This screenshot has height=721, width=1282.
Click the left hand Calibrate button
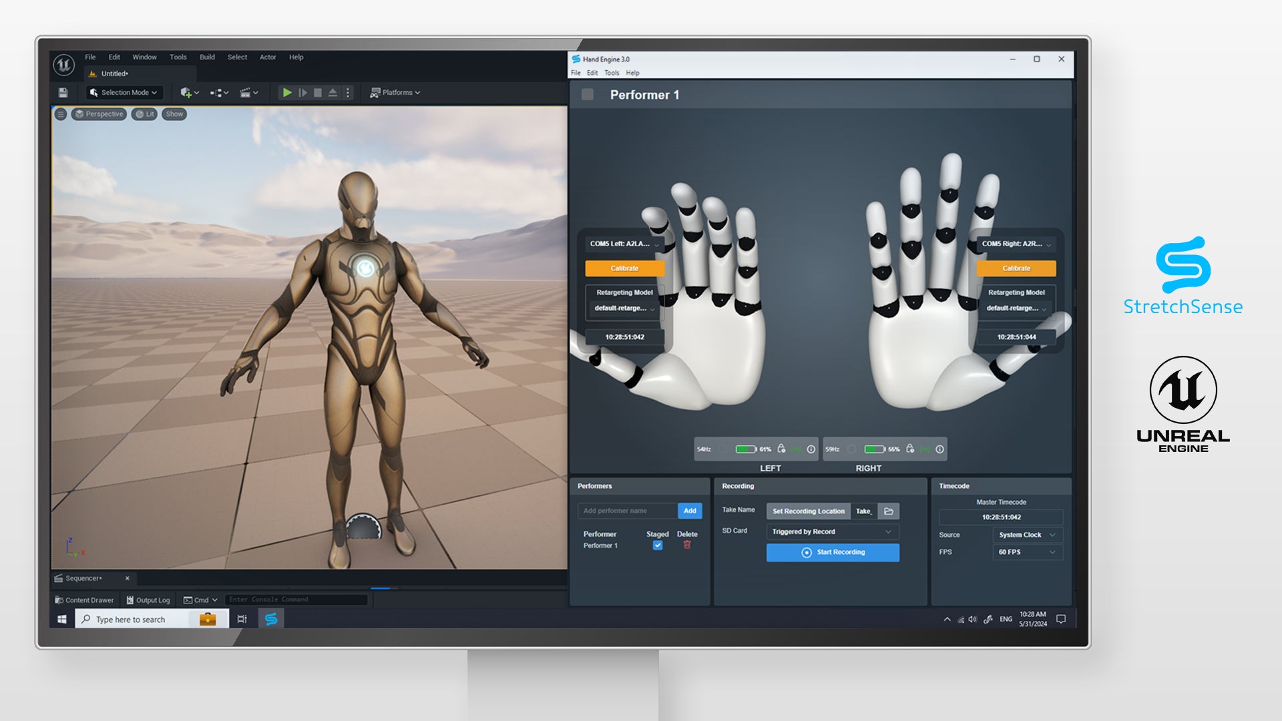(x=624, y=268)
